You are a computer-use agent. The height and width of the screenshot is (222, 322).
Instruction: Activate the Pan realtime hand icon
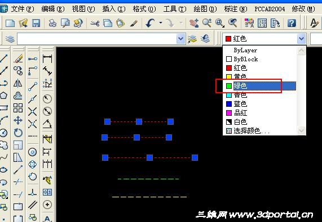[193, 23]
